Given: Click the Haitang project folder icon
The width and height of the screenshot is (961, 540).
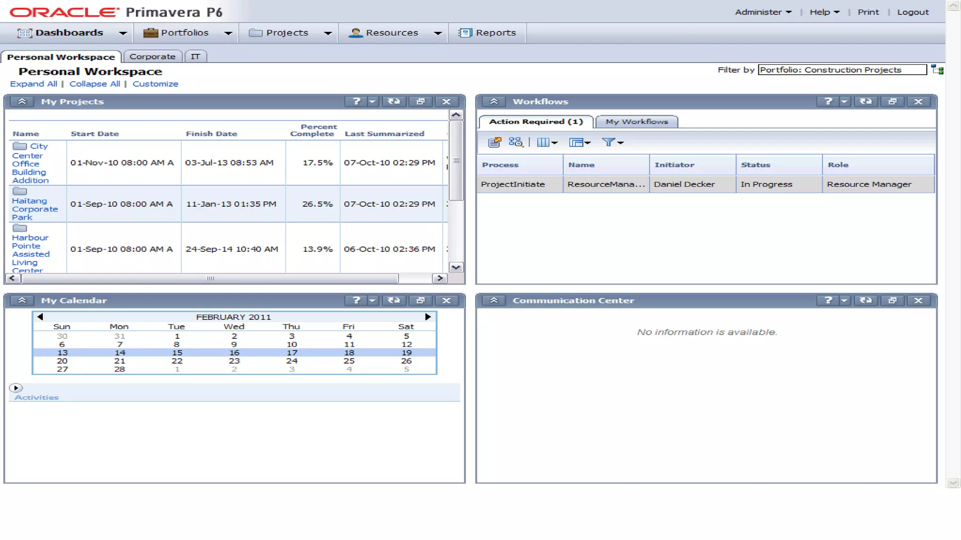Looking at the screenshot, I should pyautogui.click(x=20, y=191).
